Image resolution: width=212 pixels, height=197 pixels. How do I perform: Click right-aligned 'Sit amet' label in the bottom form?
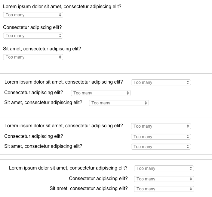(x=89, y=188)
